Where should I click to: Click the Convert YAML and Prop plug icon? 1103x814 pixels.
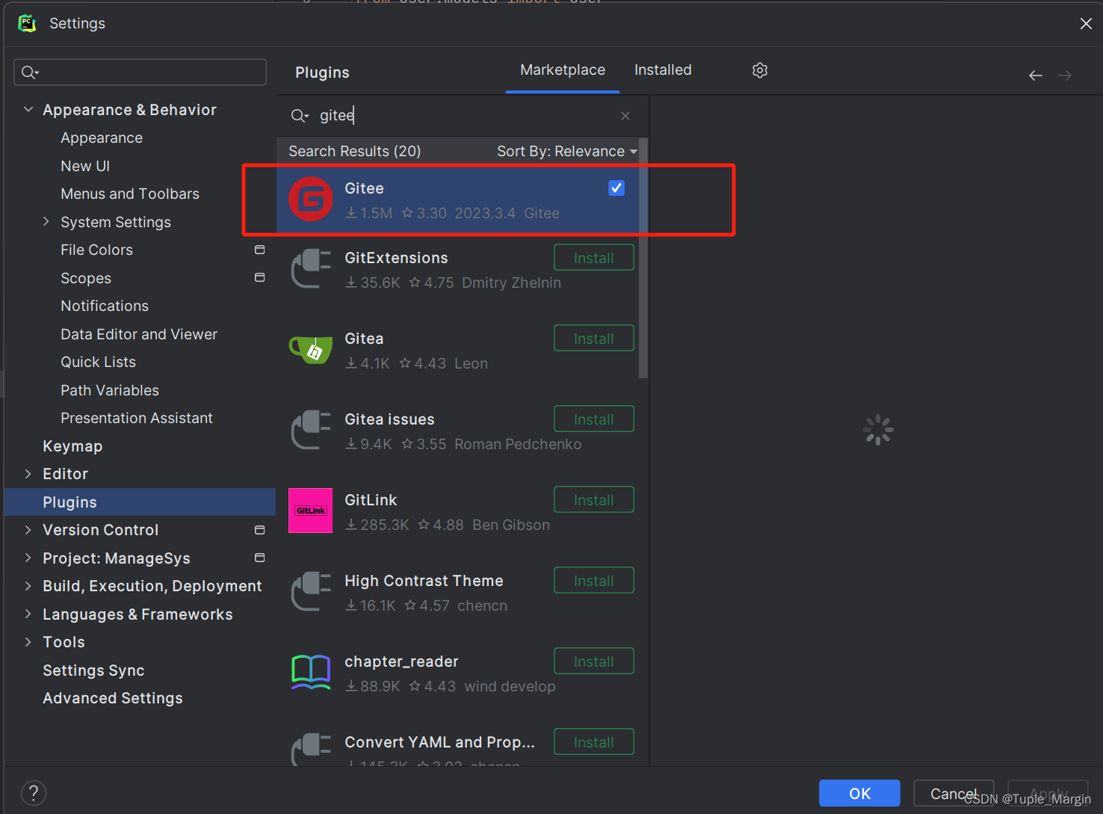(311, 749)
